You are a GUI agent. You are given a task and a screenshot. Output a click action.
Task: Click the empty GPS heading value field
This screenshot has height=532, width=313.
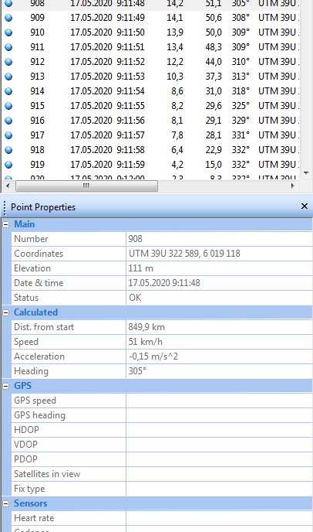219,415
